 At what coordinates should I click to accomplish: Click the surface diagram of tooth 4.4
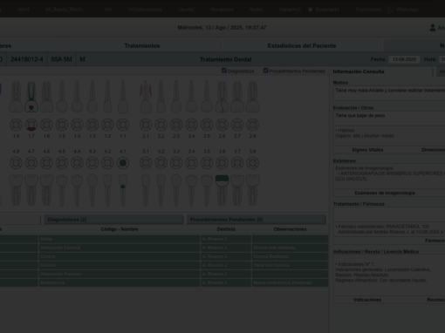(77, 163)
